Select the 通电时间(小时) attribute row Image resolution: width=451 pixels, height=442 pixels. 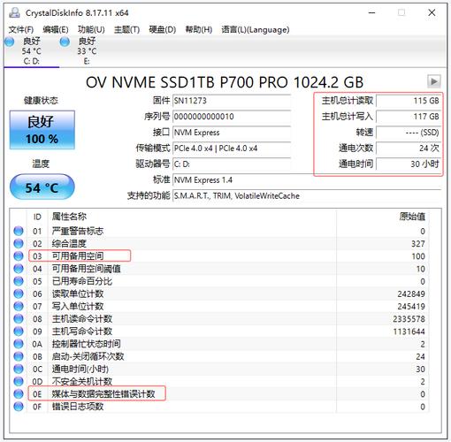(220, 369)
